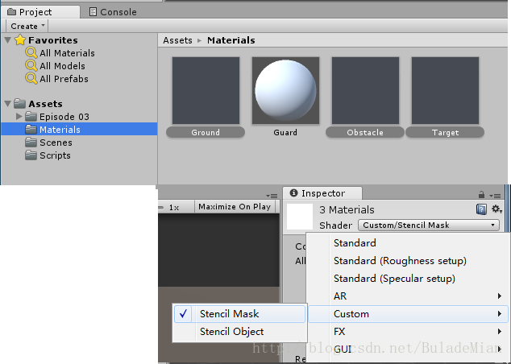Click the Guard material name label

click(x=285, y=133)
